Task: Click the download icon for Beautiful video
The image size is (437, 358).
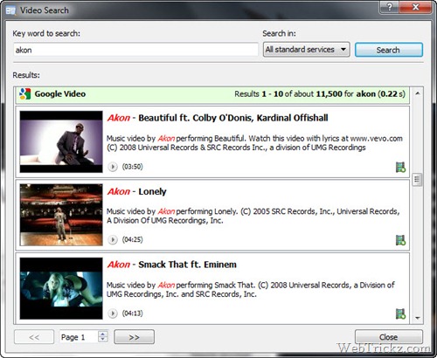Action: (x=400, y=168)
